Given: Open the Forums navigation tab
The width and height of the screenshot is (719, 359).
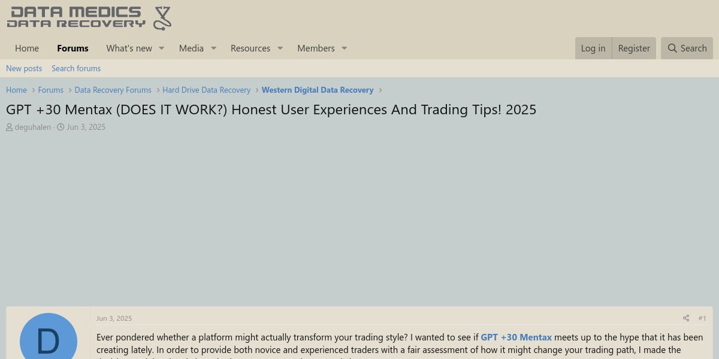Looking at the screenshot, I should (x=72, y=48).
